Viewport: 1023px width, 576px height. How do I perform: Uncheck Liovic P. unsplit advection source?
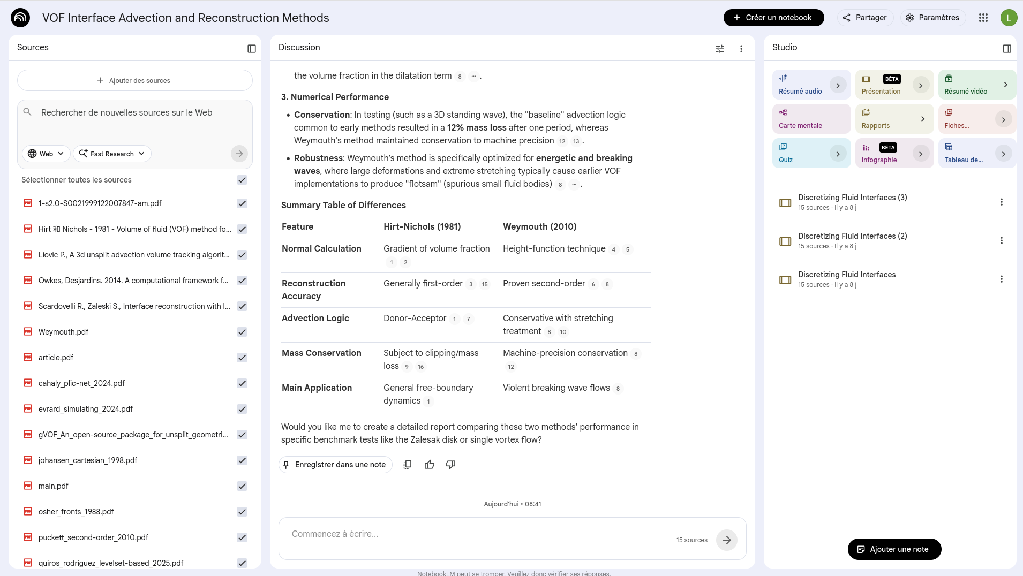tap(242, 255)
